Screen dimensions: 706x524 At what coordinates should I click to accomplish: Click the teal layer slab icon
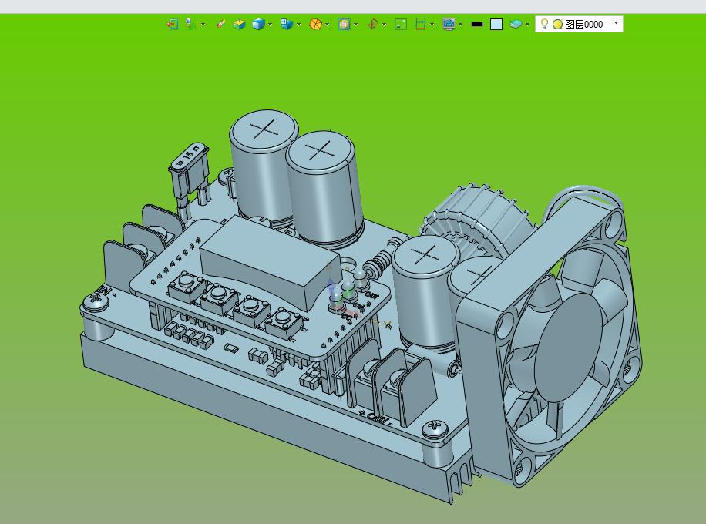pos(516,25)
